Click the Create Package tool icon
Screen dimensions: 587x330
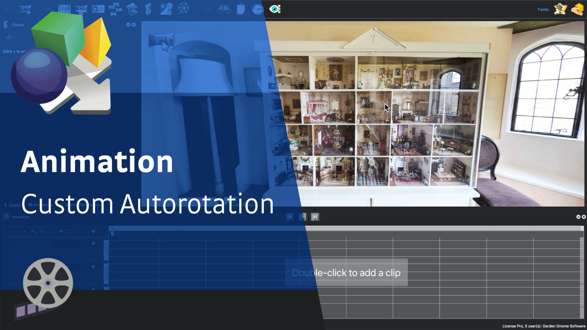[577, 9]
